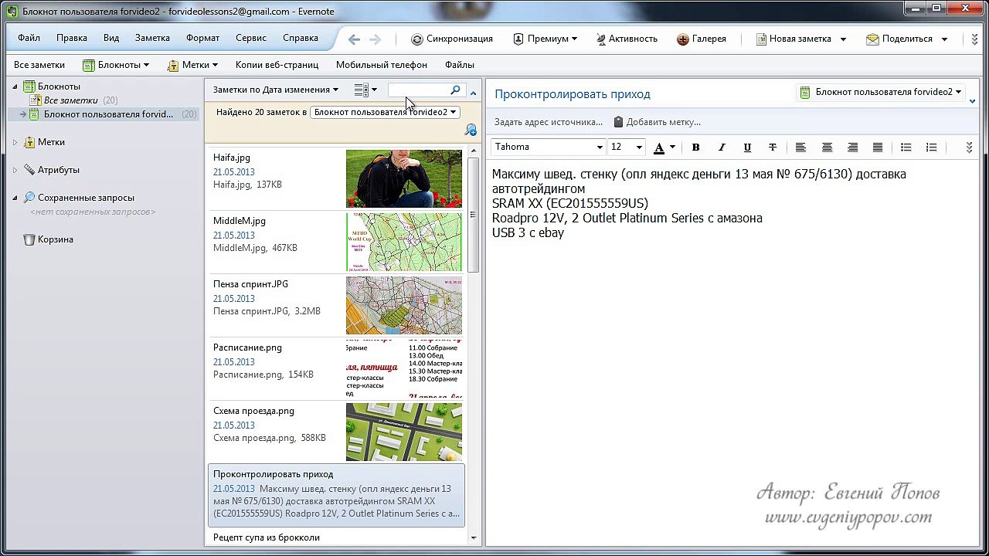Open the Файл menu

[x=29, y=38]
